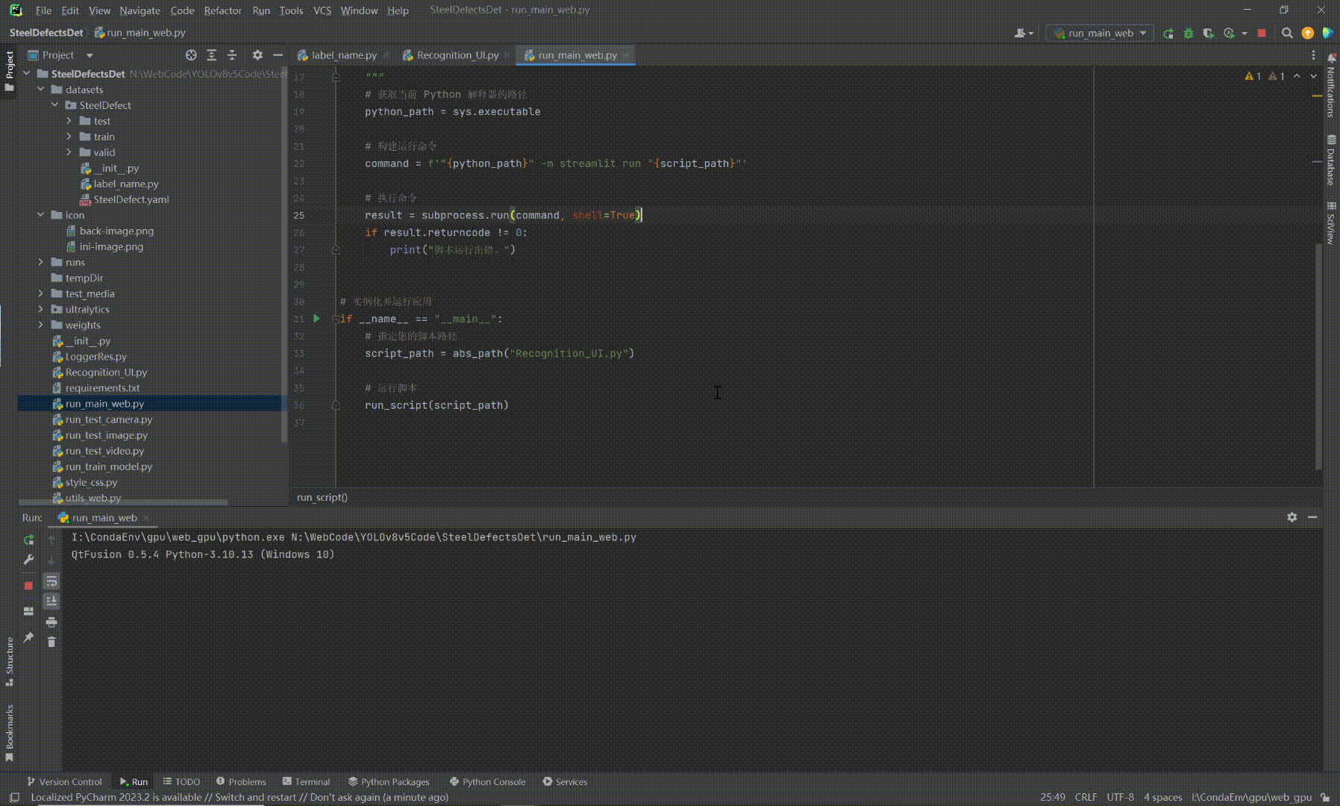The image size is (1340, 806).
Task: Start debugging with the bug icon
Action: pyautogui.click(x=1189, y=33)
